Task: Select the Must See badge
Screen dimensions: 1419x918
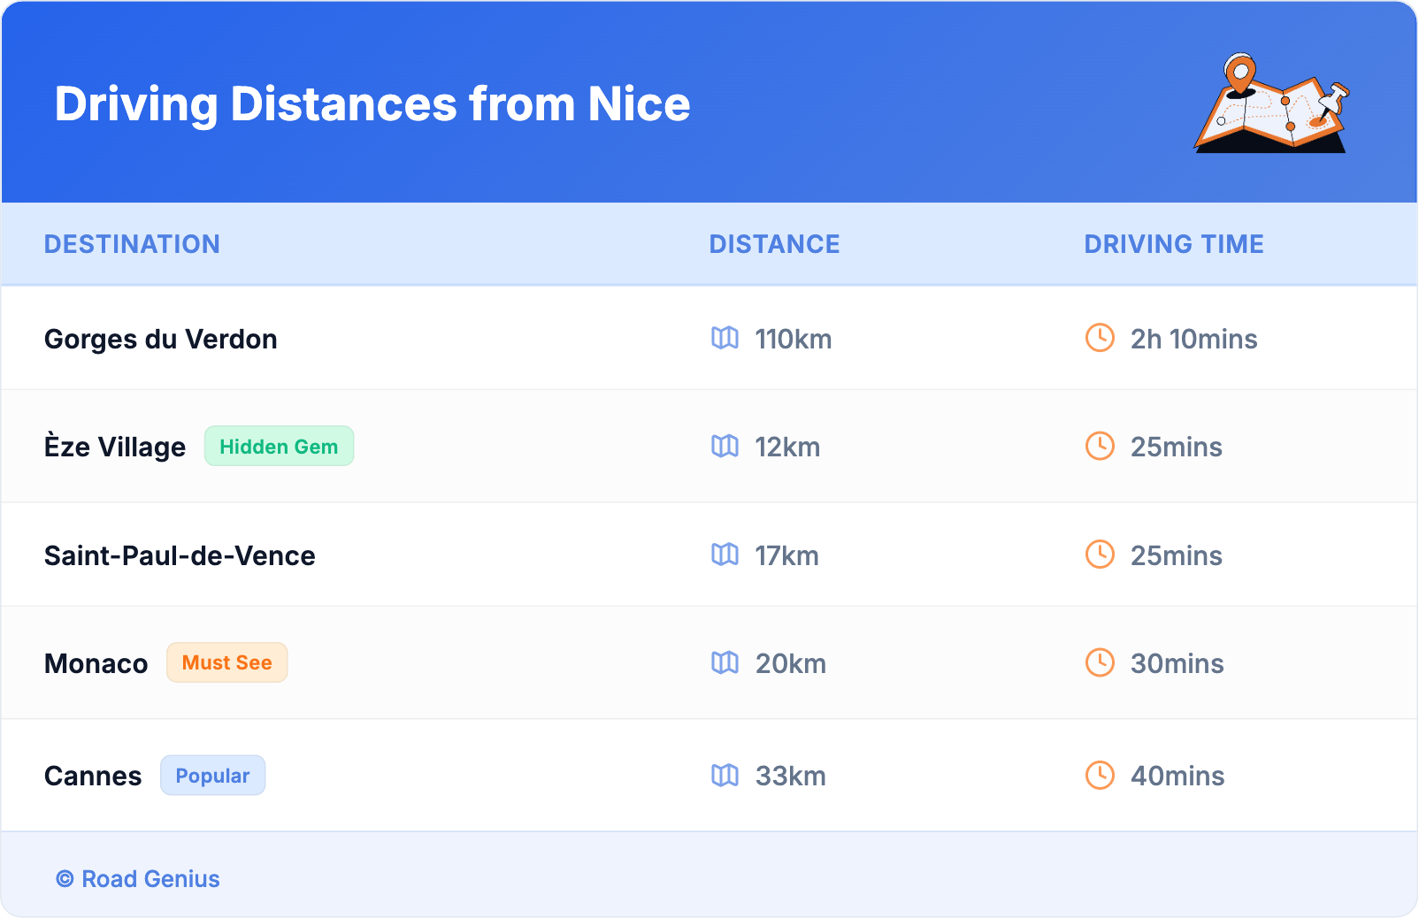Action: [226, 662]
